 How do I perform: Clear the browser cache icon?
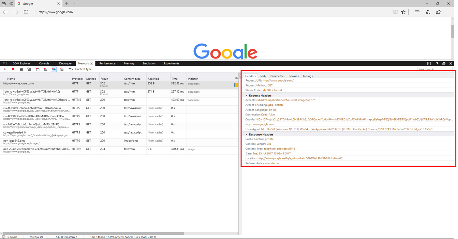click(x=37, y=69)
